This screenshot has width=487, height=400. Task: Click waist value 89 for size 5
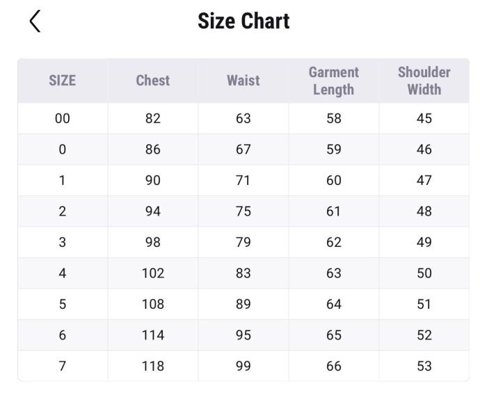tap(243, 304)
